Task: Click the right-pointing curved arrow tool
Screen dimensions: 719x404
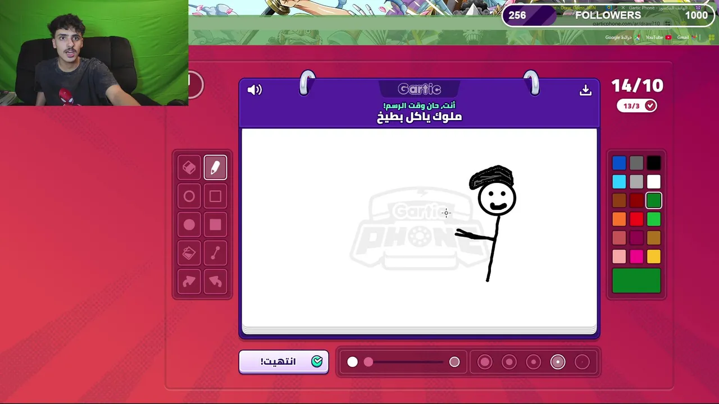Action: (189, 282)
